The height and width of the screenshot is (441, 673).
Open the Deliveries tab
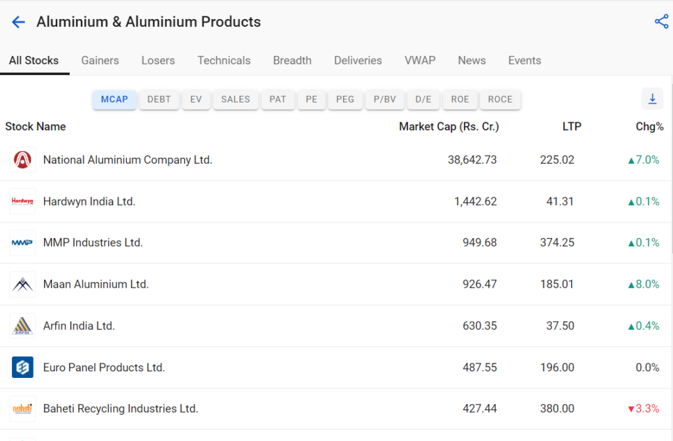coord(358,60)
